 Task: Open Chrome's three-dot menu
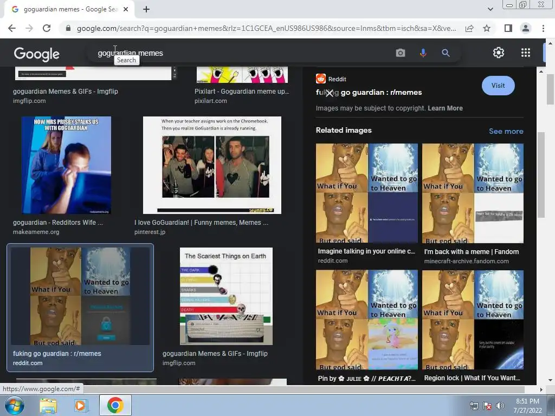click(543, 28)
